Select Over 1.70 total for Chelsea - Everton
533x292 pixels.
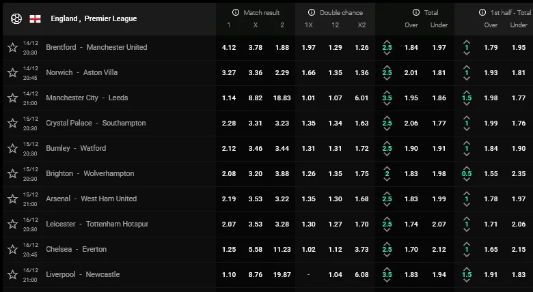[411, 250]
